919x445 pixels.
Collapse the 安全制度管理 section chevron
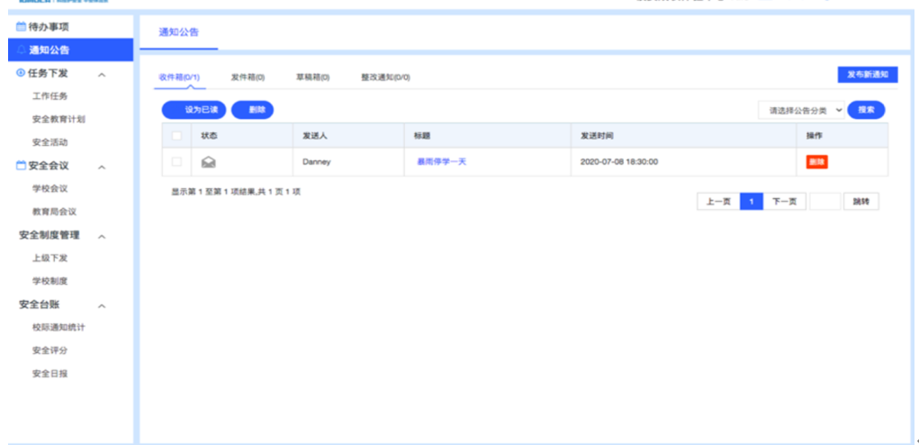(102, 236)
